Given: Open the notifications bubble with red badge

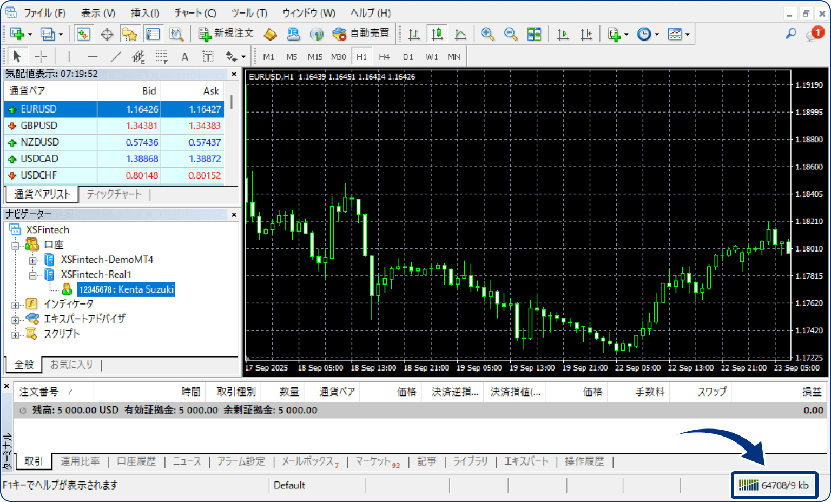Looking at the screenshot, I should pyautogui.click(x=814, y=34).
